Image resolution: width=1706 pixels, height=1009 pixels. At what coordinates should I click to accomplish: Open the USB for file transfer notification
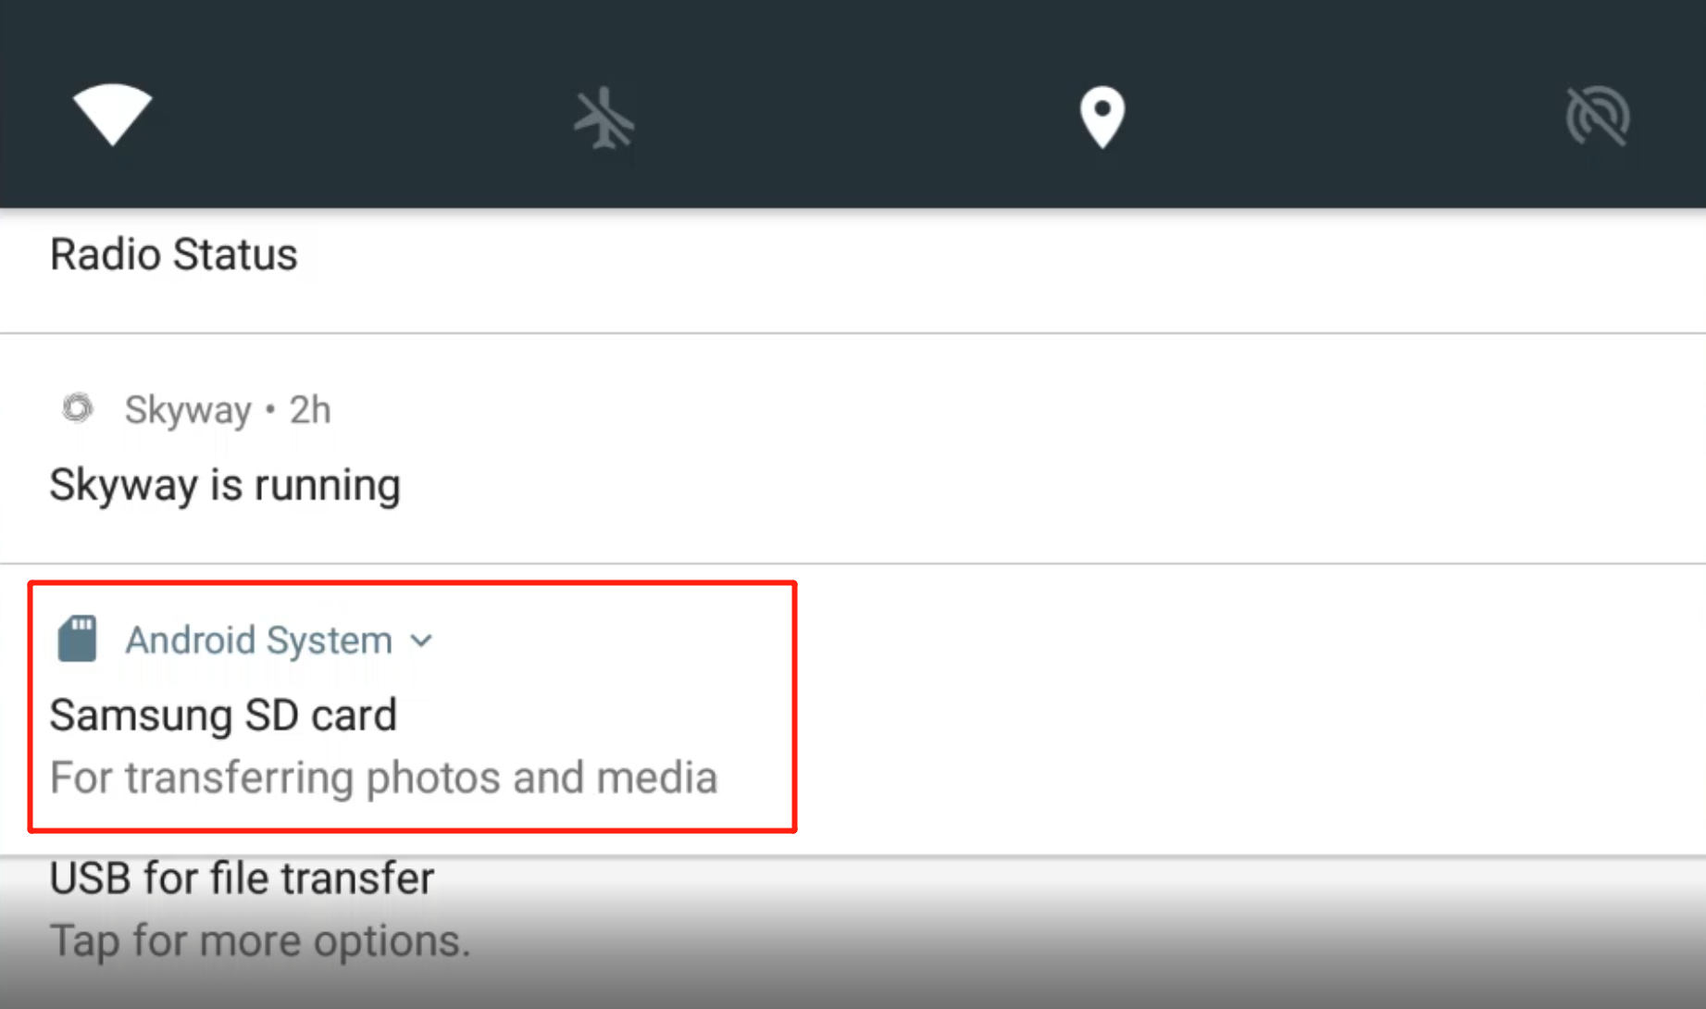coord(242,878)
